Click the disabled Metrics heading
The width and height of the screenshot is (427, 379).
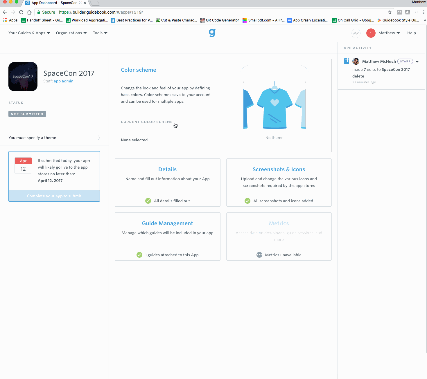[x=279, y=223]
